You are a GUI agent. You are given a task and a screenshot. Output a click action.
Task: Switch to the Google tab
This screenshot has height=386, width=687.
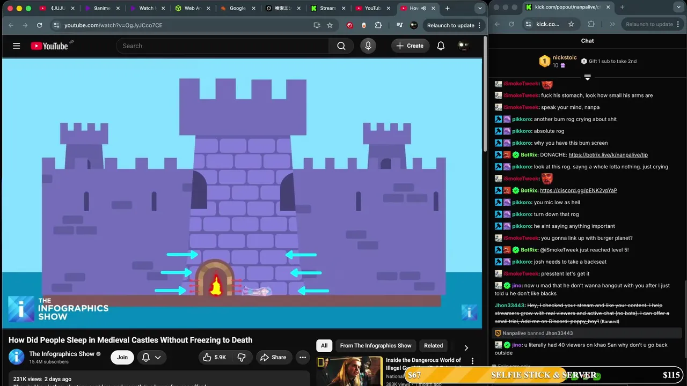237,8
